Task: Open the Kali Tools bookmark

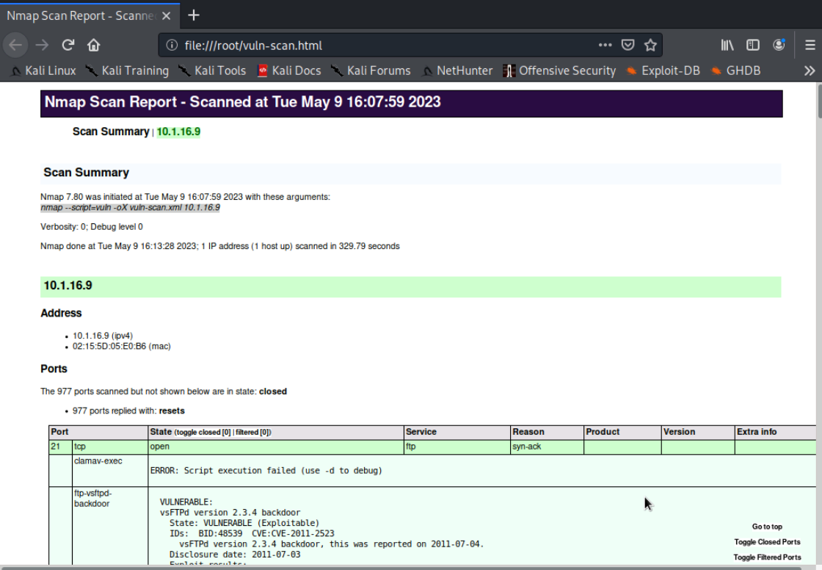Action: 212,71
